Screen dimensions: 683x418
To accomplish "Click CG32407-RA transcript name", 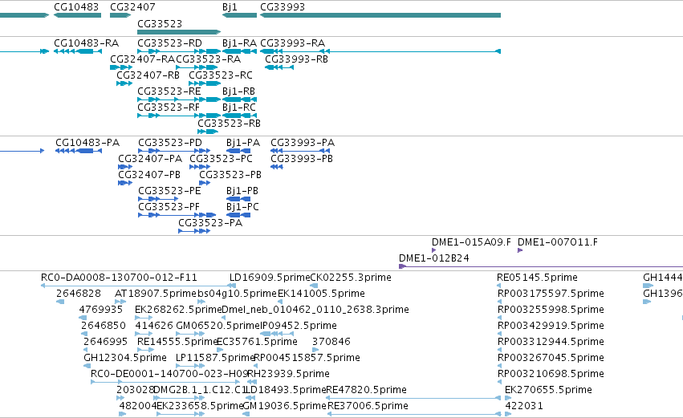I will click(142, 59).
